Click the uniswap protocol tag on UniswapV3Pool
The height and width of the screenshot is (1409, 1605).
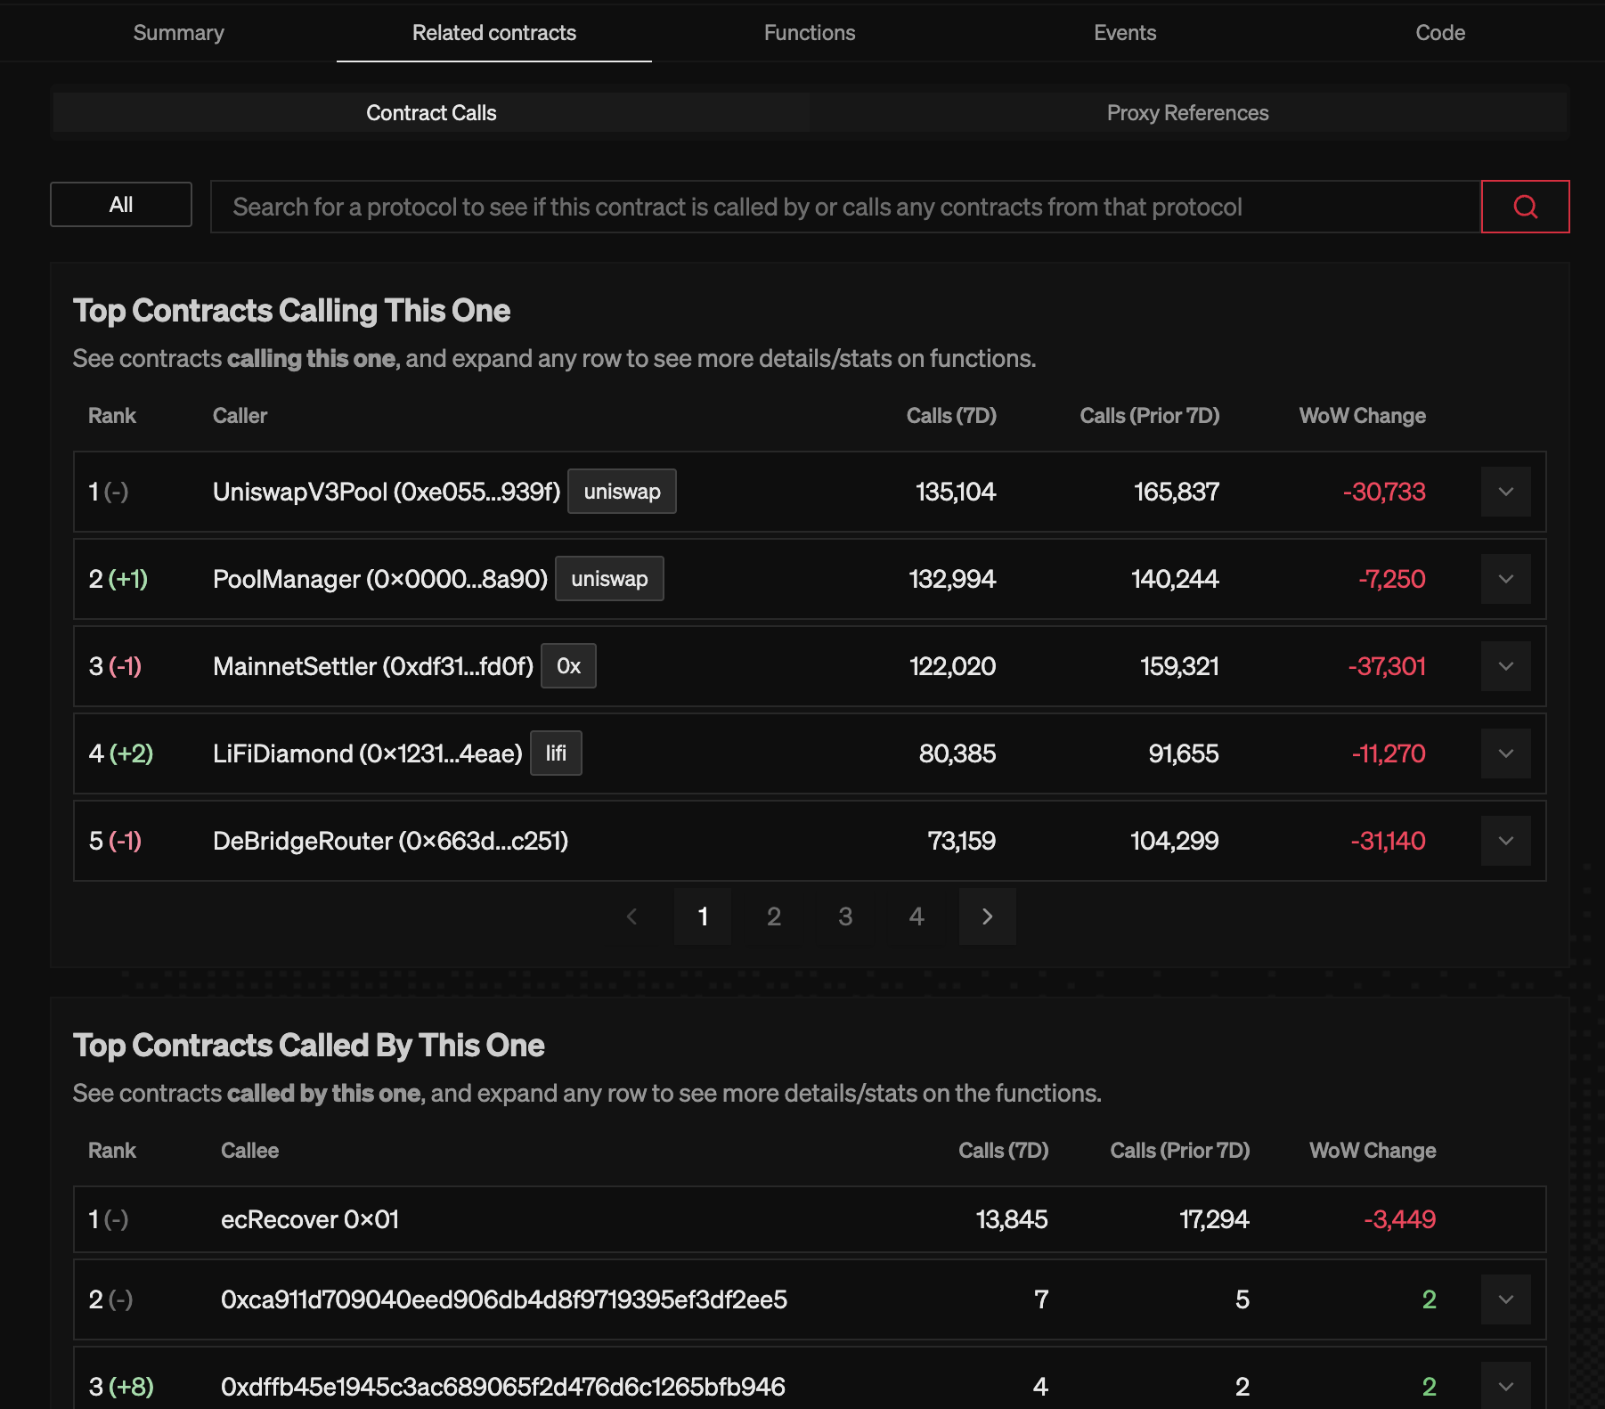(622, 491)
